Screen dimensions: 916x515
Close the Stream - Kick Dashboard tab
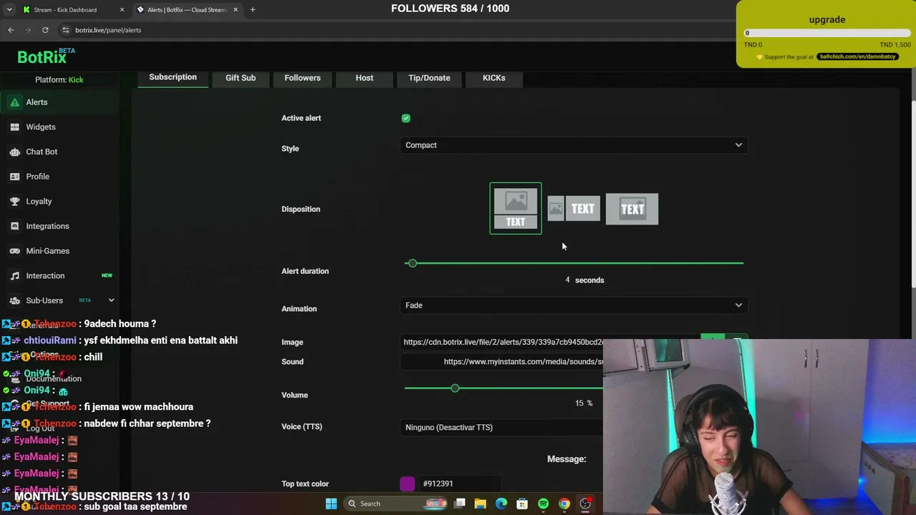point(122,9)
